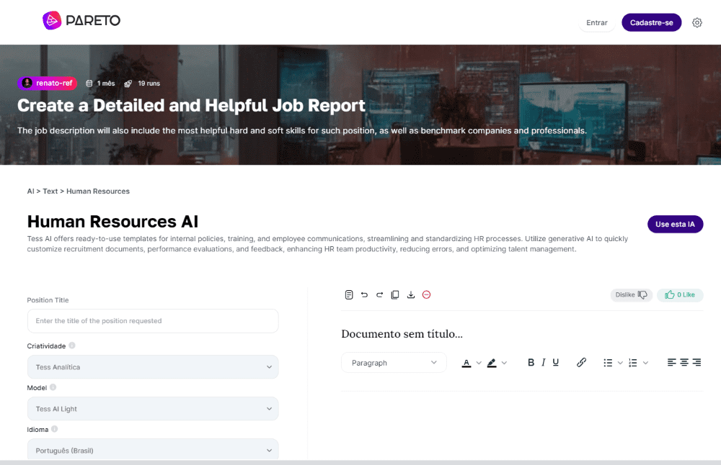Viewport: 721px width, 465px height.
Task: Click the 0 Like button
Action: (680, 294)
